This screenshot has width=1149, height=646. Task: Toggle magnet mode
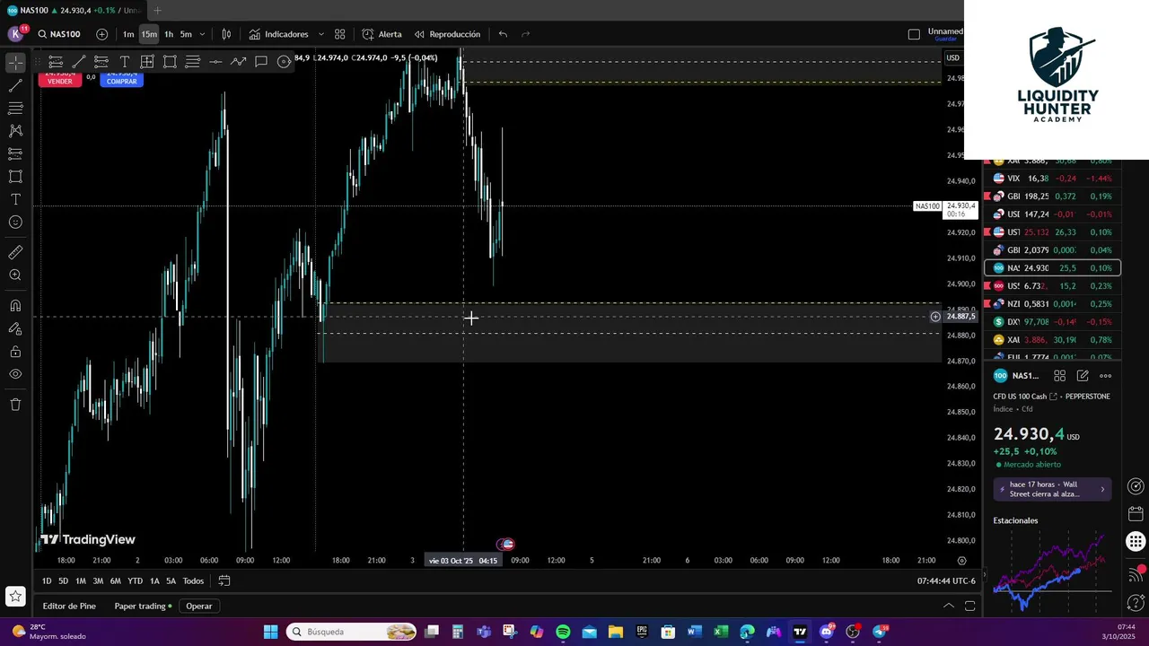pos(15,306)
